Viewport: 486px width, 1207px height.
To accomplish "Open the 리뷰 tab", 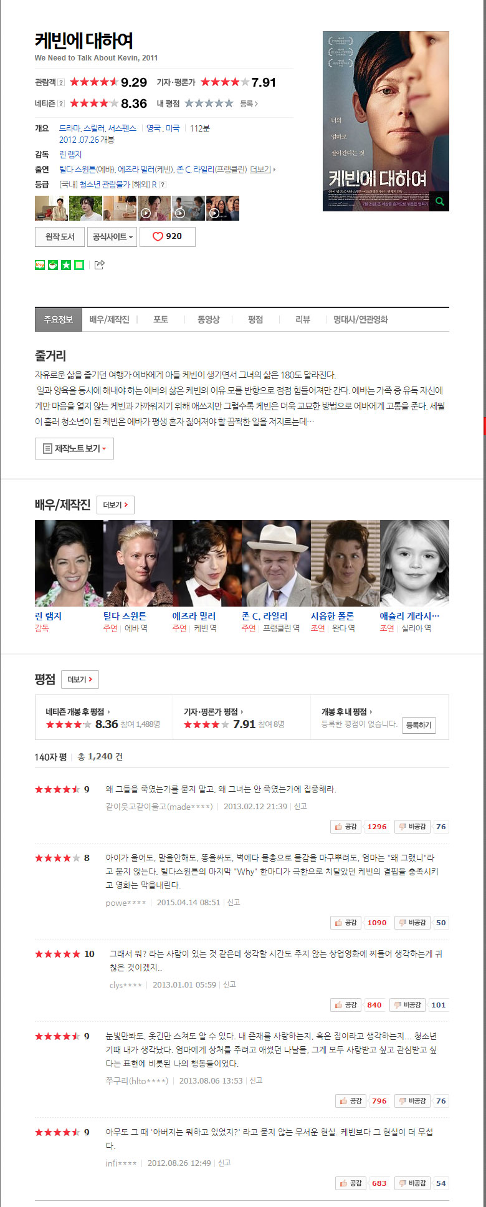I will click(x=303, y=319).
